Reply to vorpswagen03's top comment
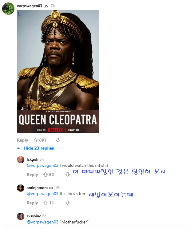The image size is (190, 229). [x=22, y=140]
